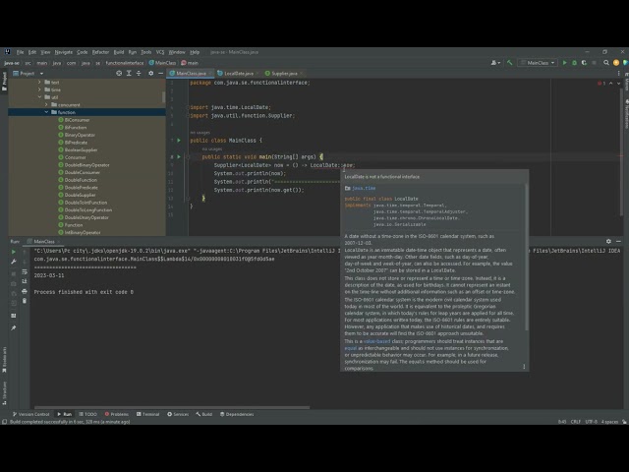Open documentation popup more options icon
This screenshot has height=472, width=629.
point(524,367)
